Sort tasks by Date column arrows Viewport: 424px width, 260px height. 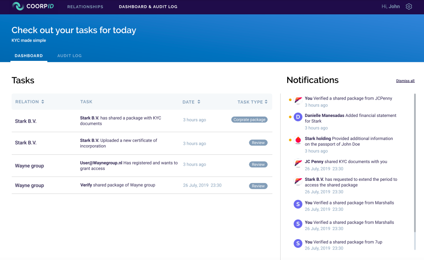point(199,102)
